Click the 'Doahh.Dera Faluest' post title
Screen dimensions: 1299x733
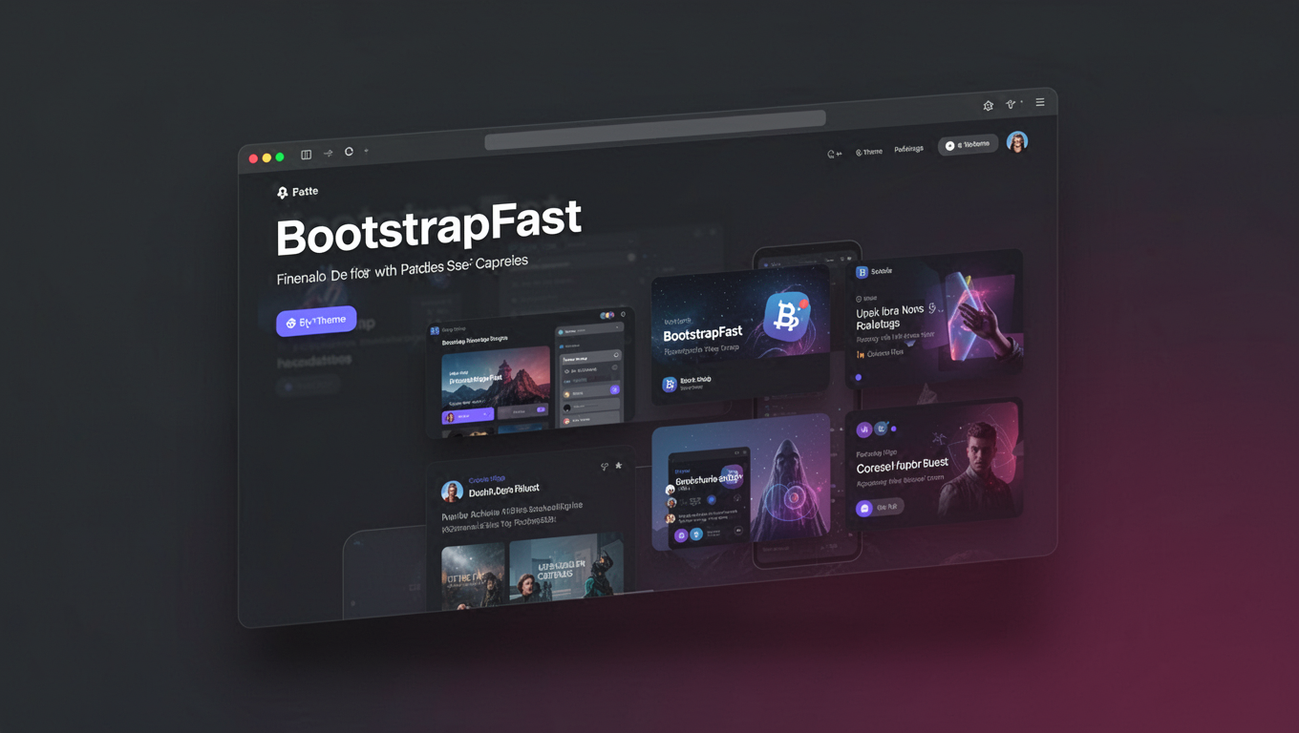[x=504, y=491]
